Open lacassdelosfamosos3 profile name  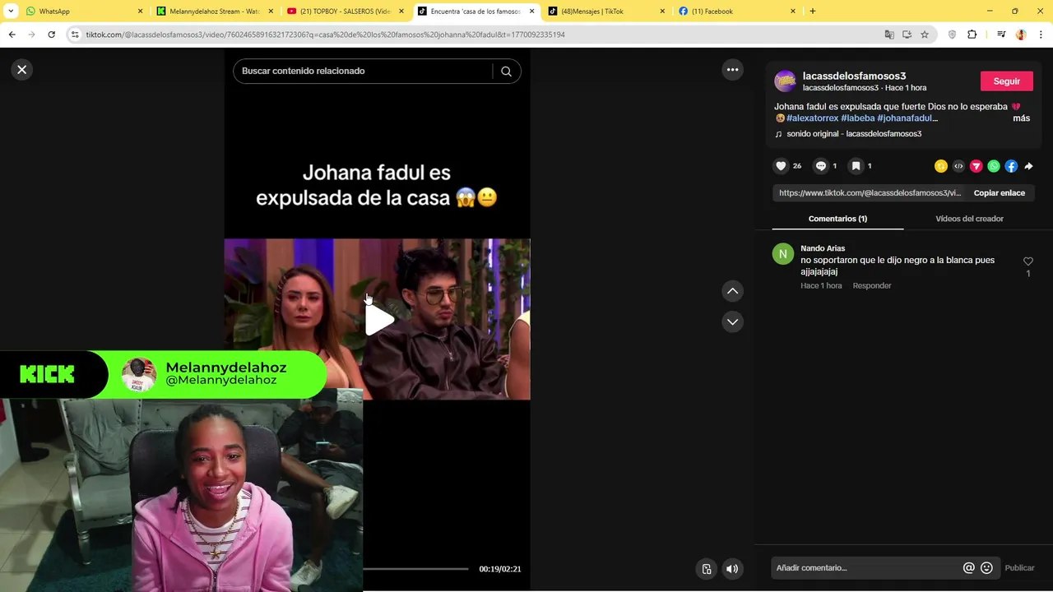[x=854, y=76]
